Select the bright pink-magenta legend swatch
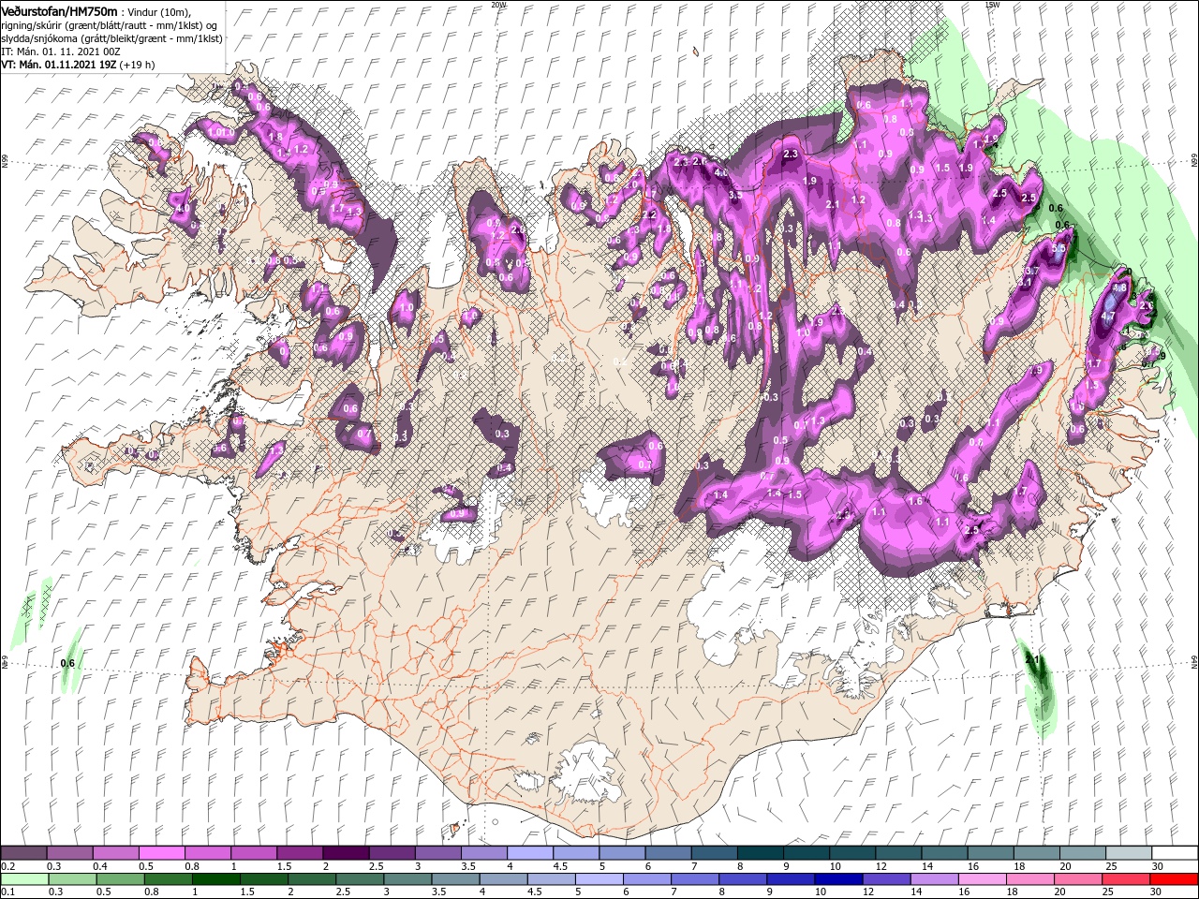Screen dimensions: 1199x899 161,853
